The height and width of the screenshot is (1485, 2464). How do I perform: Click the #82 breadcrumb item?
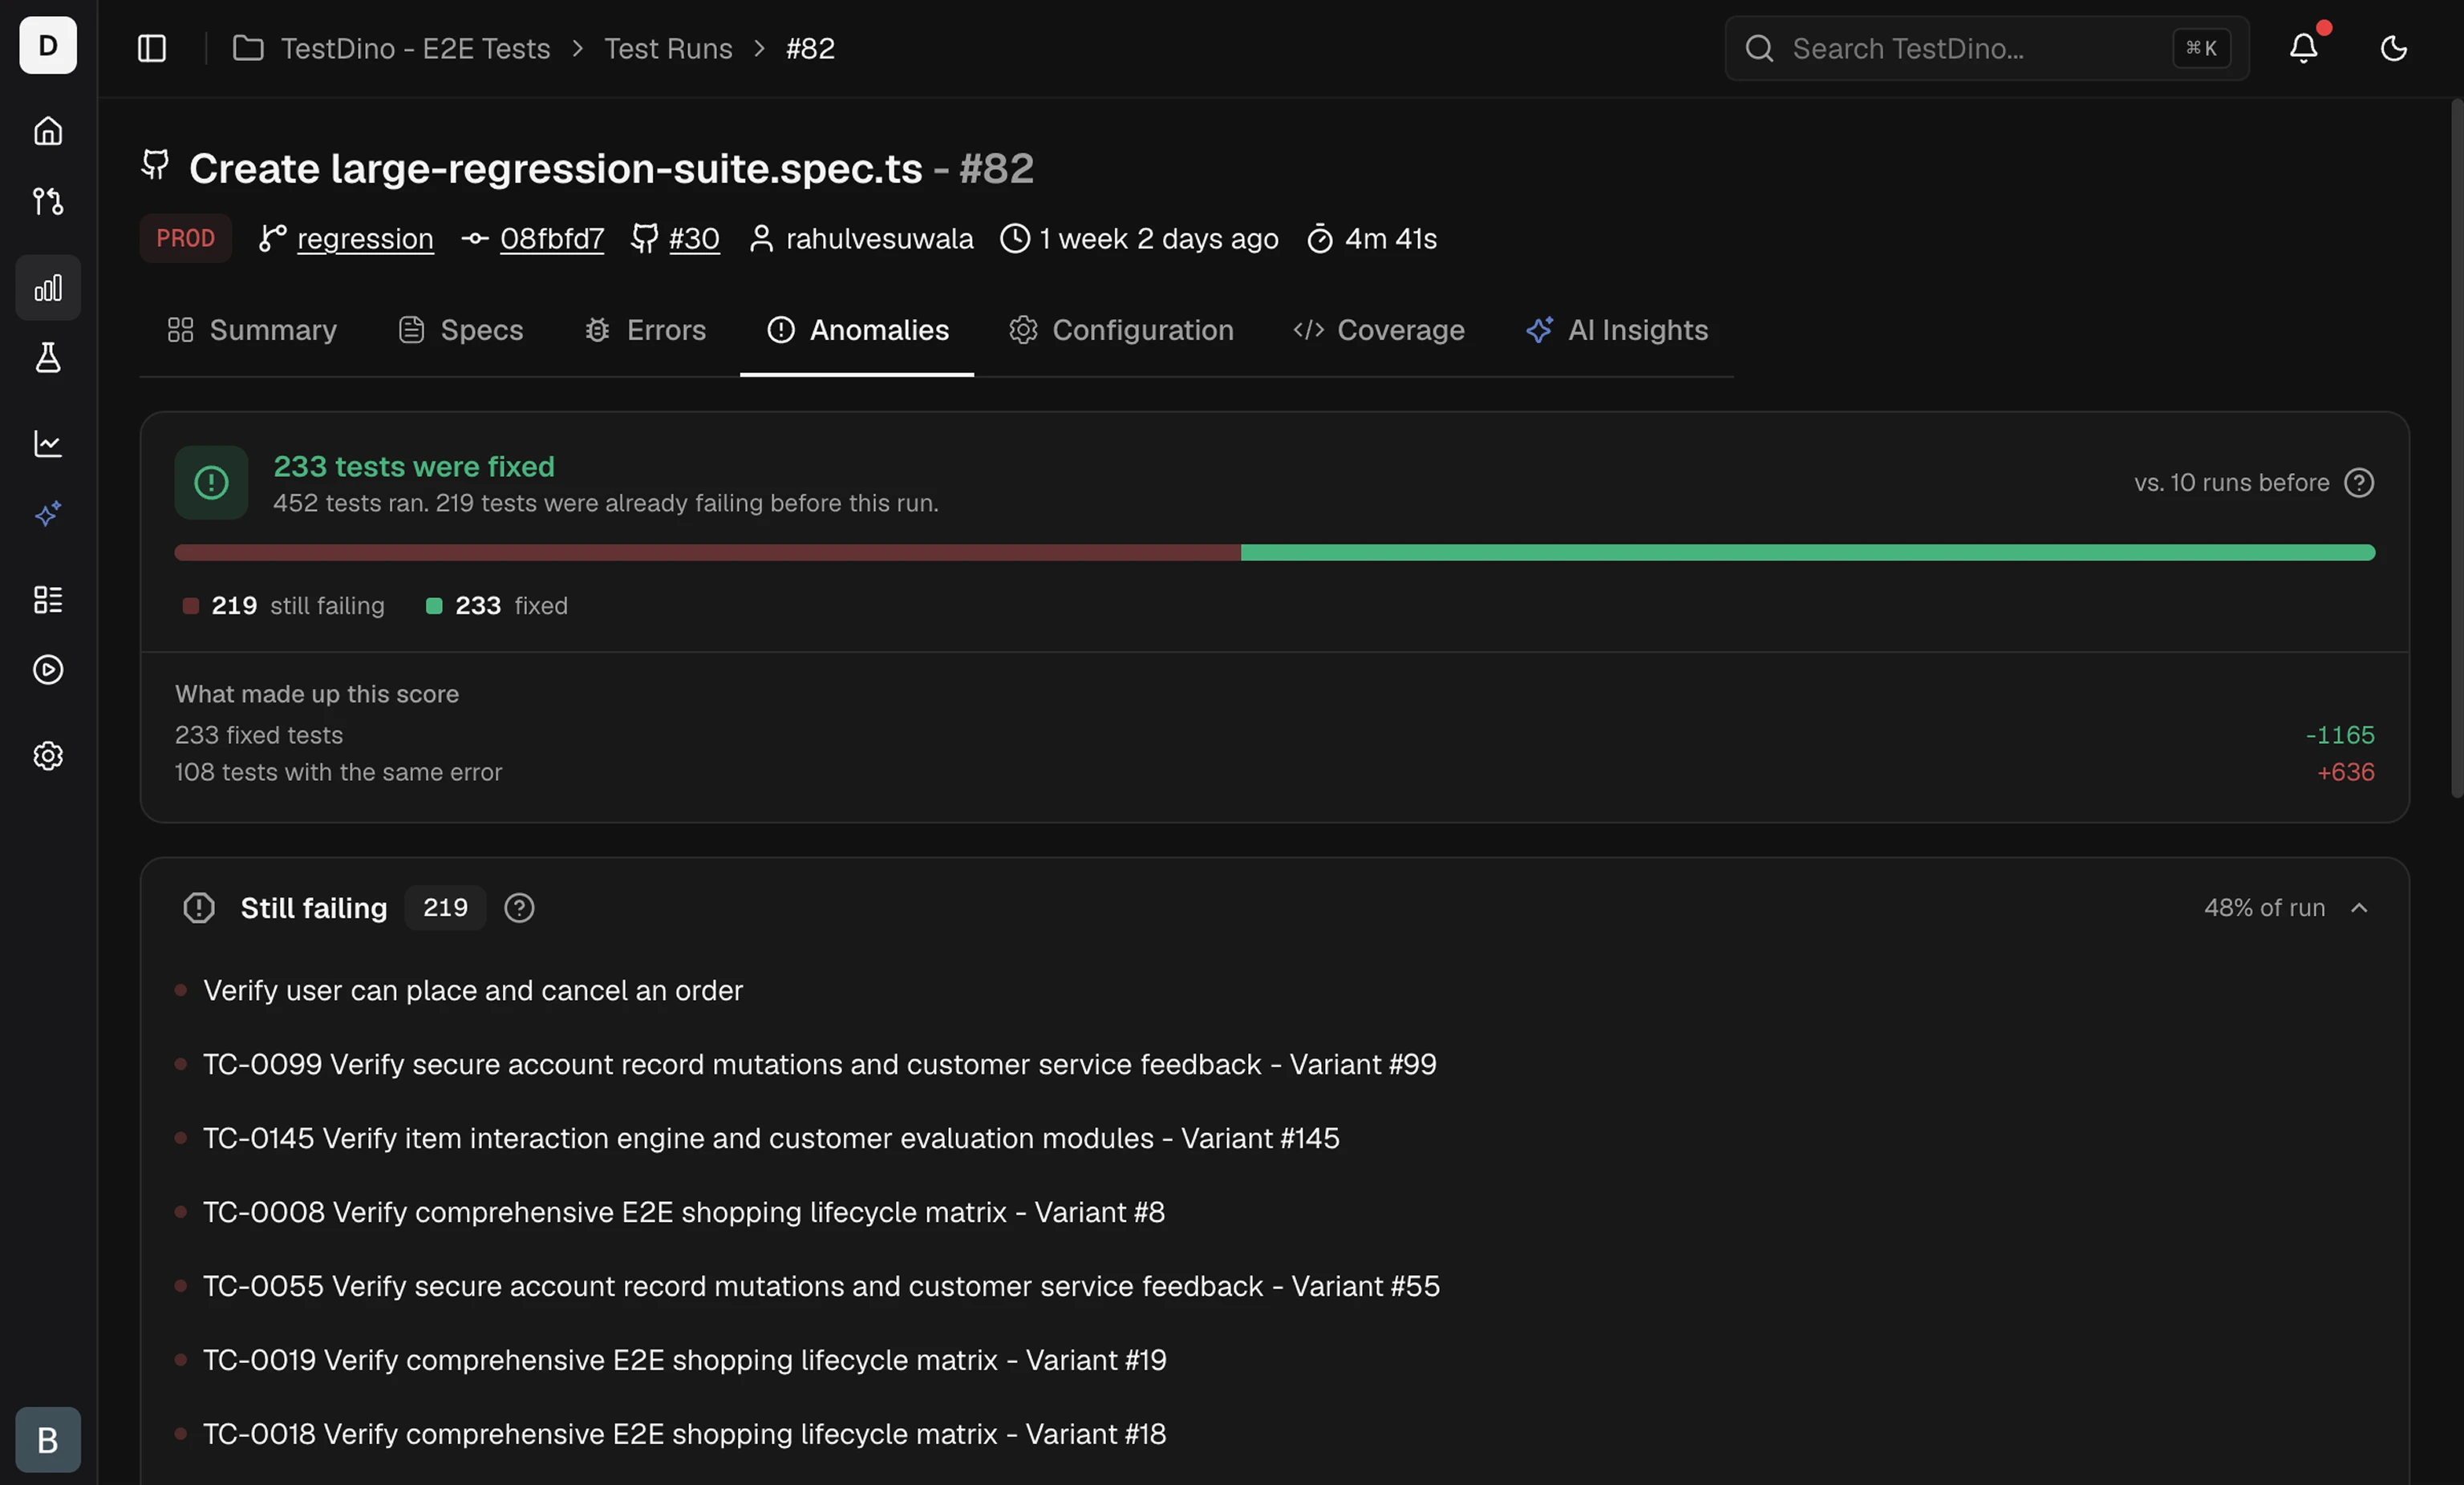click(x=810, y=48)
